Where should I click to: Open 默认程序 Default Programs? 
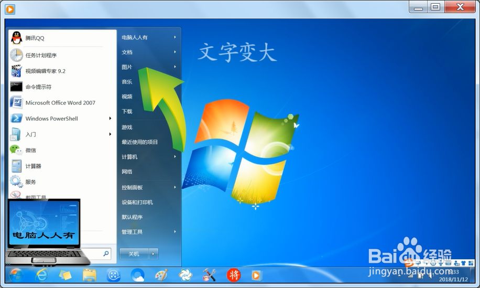point(132,217)
